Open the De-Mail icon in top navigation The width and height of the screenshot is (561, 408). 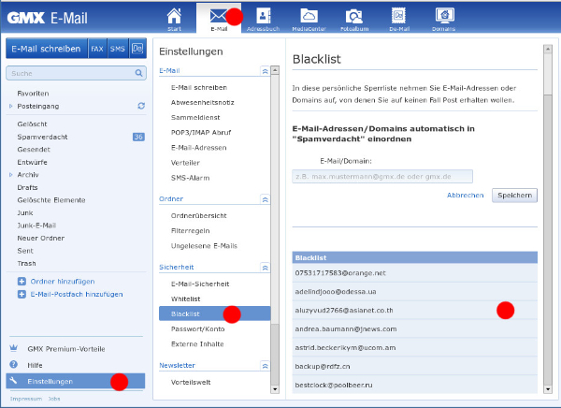click(x=398, y=17)
